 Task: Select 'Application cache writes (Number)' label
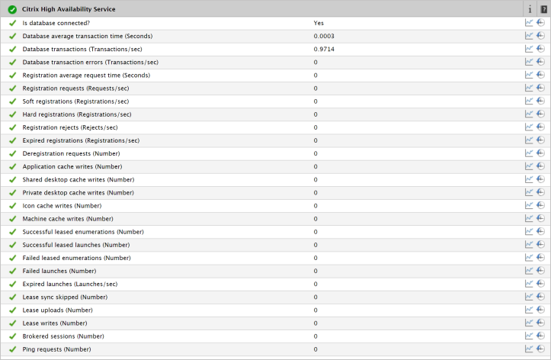[72, 166]
